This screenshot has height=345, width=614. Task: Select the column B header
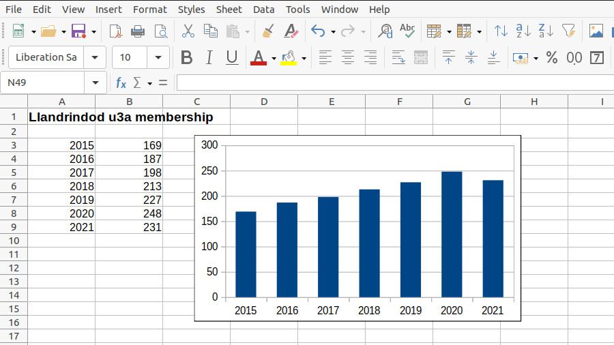click(129, 102)
